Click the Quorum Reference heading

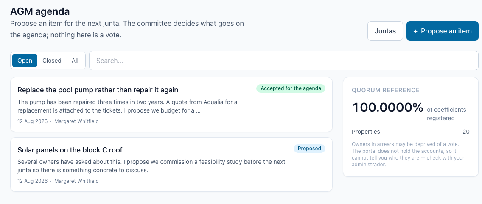tap(386, 90)
